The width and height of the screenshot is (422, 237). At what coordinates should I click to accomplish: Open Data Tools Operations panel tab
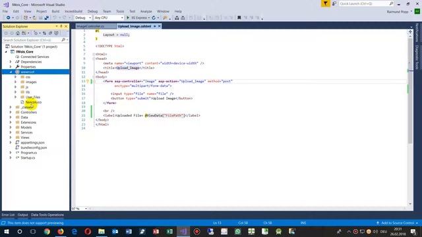coord(47,215)
